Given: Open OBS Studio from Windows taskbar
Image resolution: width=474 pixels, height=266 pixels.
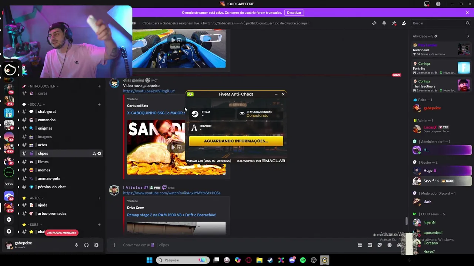Looking at the screenshot, I should tap(314, 260).
